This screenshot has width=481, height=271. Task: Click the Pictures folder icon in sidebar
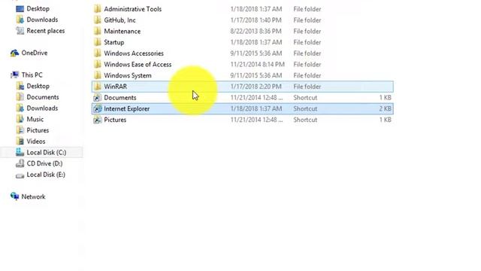point(20,130)
